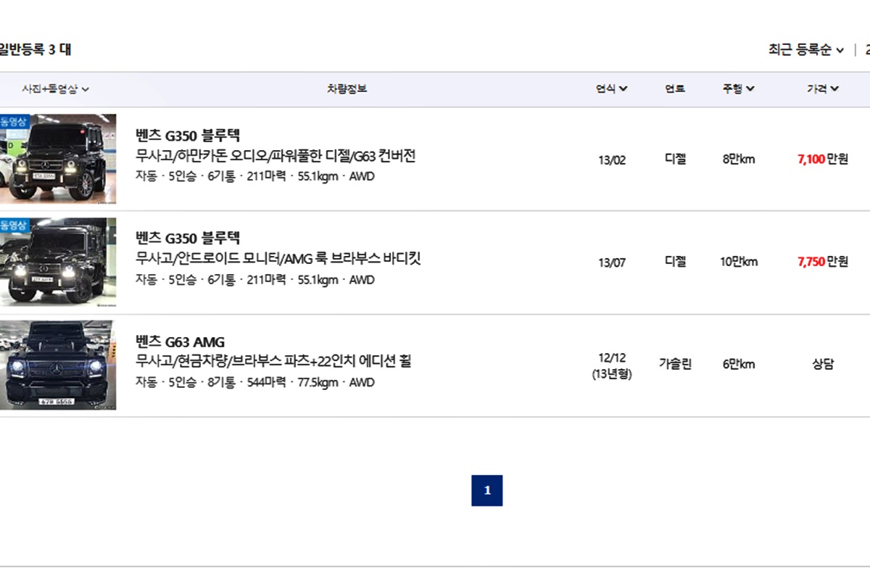Click the 차량정보 column header
This screenshot has height=580, width=870.
pyautogui.click(x=347, y=88)
